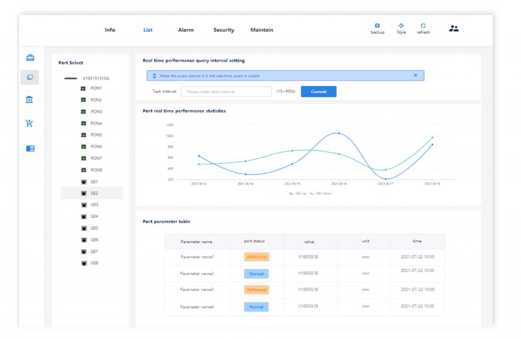Click the GE5 port icon in the list
Viewport: 521px width, 339px height.
pos(83,228)
